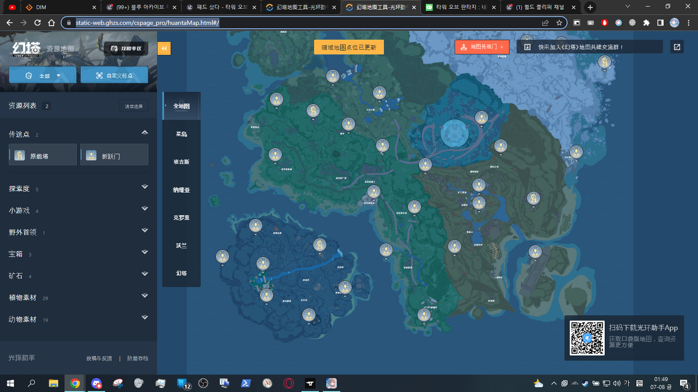Select the 克罗恩 region tab
Viewport: 698px width, 392px height.
click(x=182, y=217)
